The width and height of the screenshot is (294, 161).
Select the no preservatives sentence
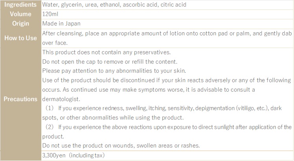click(x=106, y=52)
